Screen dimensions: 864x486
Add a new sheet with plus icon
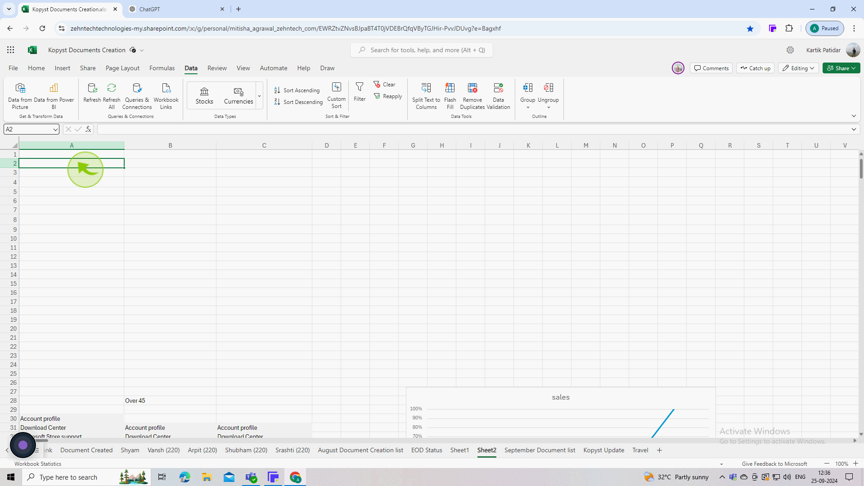659,450
